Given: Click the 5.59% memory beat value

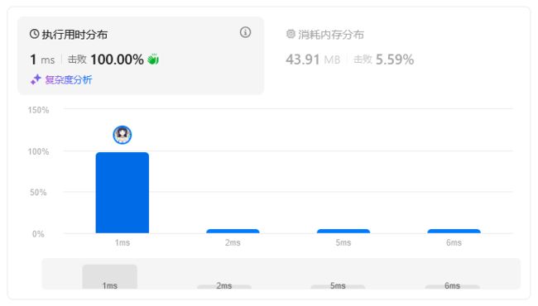Looking at the screenshot, I should point(395,60).
